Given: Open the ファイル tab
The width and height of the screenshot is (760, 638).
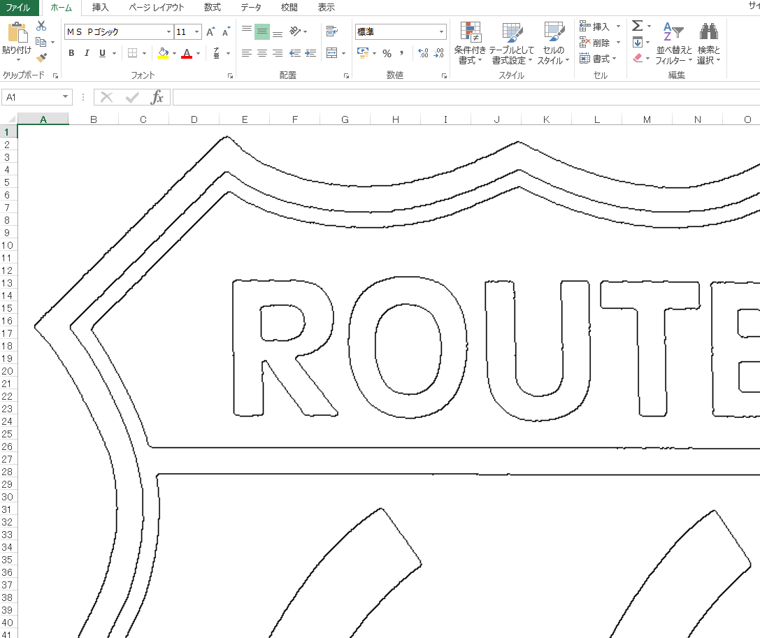Looking at the screenshot, I should pyautogui.click(x=18, y=8).
